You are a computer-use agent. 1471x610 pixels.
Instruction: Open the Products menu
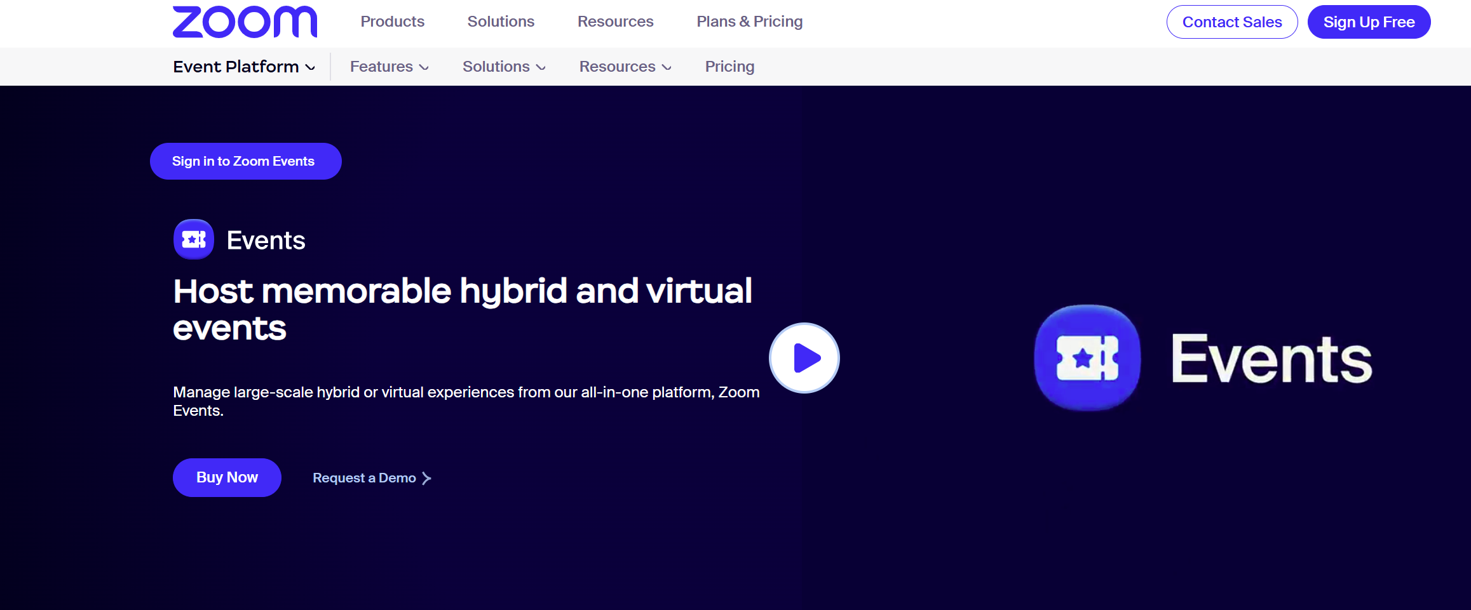(x=393, y=22)
